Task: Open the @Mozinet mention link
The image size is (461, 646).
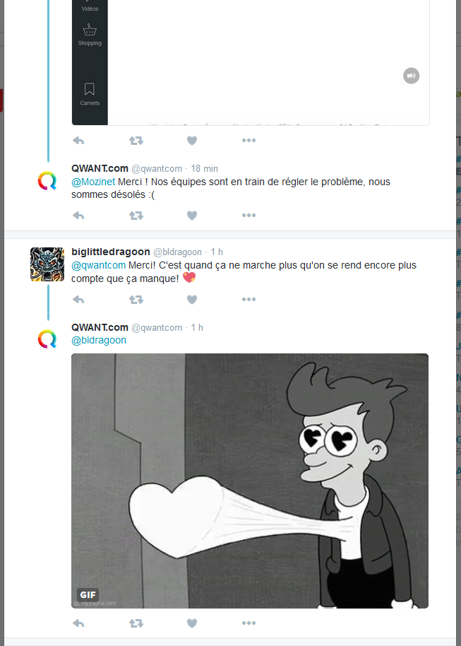Action: point(93,182)
